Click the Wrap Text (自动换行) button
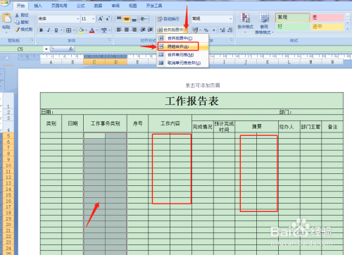352x255 pixels. (168, 19)
